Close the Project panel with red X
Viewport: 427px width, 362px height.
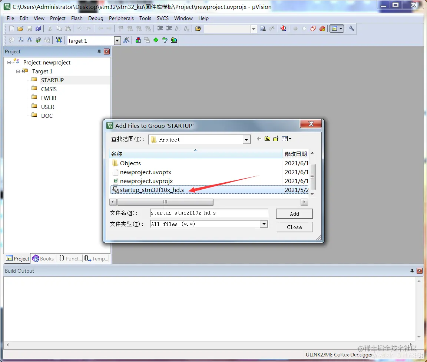point(107,52)
